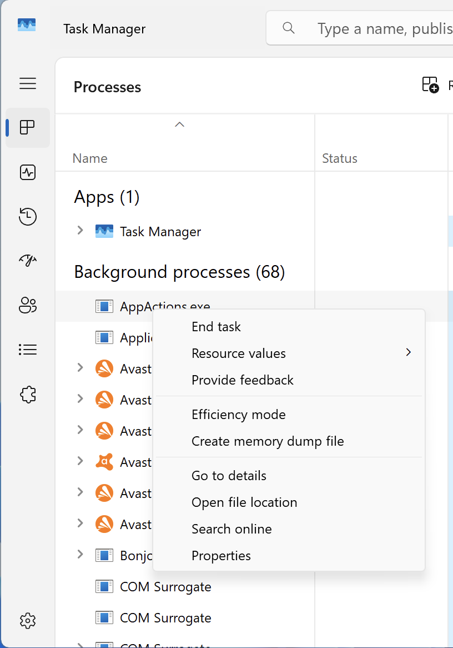Select Create memory dump file
This screenshot has width=453, height=648.
click(289, 441)
